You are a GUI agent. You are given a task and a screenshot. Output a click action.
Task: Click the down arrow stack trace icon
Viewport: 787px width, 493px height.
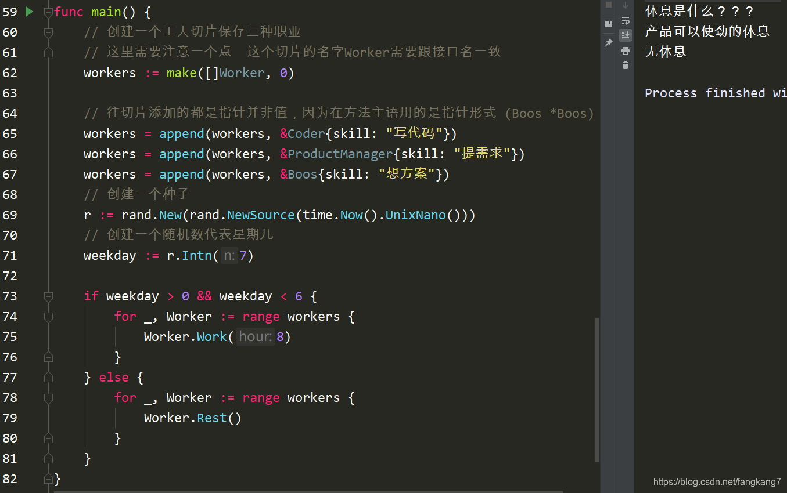626,5
